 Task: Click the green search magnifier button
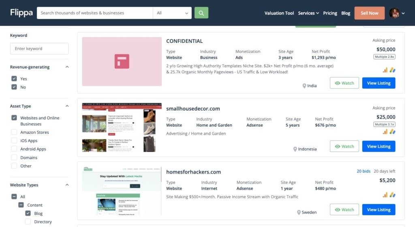pyautogui.click(x=201, y=13)
